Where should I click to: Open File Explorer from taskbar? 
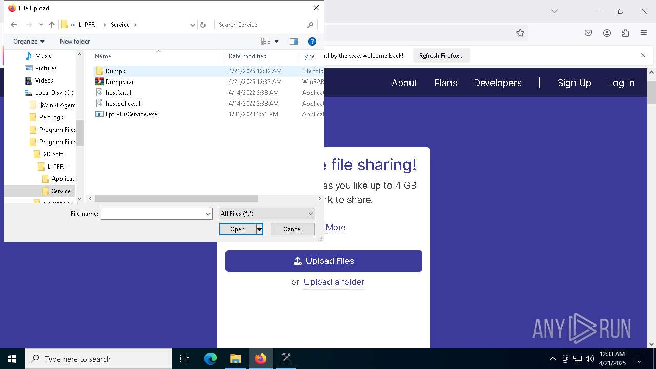point(236,359)
